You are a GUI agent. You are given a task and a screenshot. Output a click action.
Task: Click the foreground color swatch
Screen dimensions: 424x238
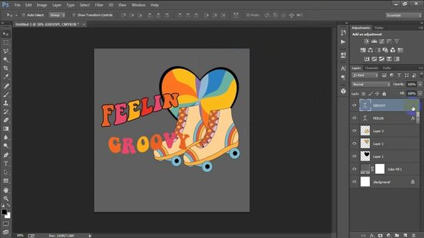(4, 212)
